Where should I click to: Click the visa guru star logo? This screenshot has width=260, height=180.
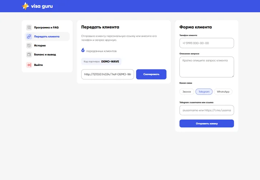click(25, 6)
